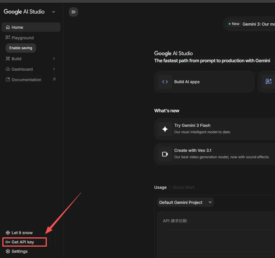Click the green New badge
Screen dimensions: 275x258
pos(234,24)
